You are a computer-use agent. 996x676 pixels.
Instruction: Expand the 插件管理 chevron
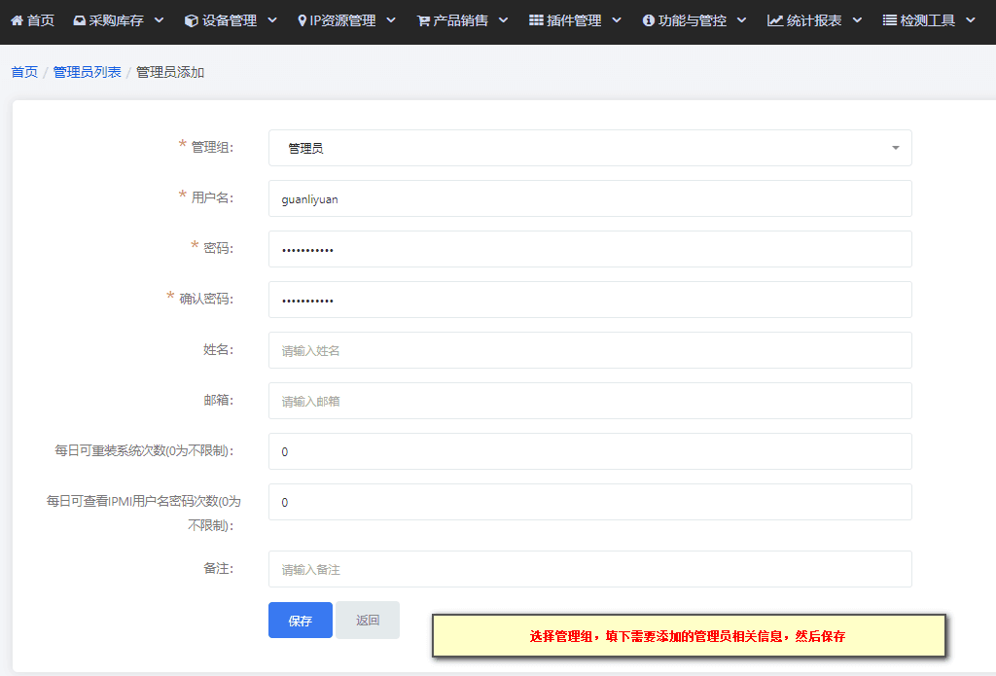click(617, 20)
